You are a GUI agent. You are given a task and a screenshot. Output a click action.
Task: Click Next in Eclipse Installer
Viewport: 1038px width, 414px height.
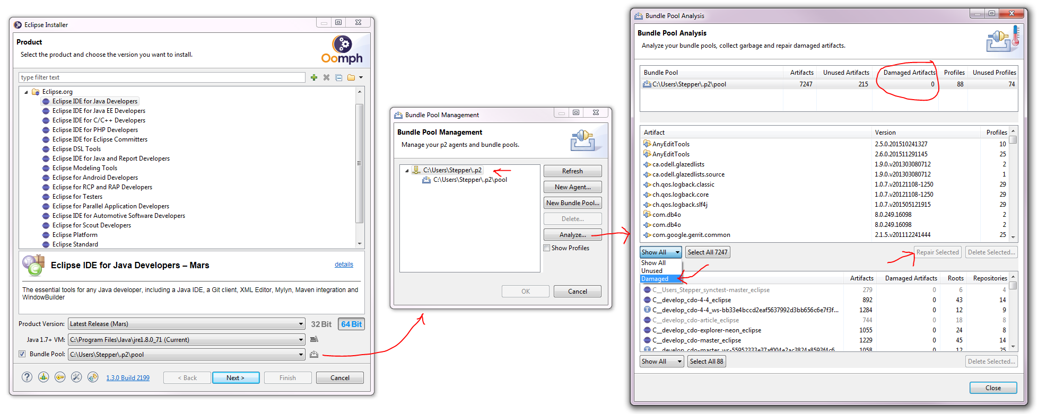point(235,378)
